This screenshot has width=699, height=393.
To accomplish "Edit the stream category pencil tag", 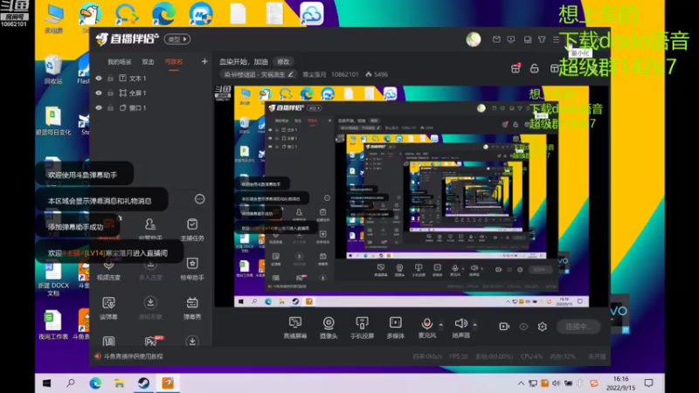I will [x=291, y=74].
